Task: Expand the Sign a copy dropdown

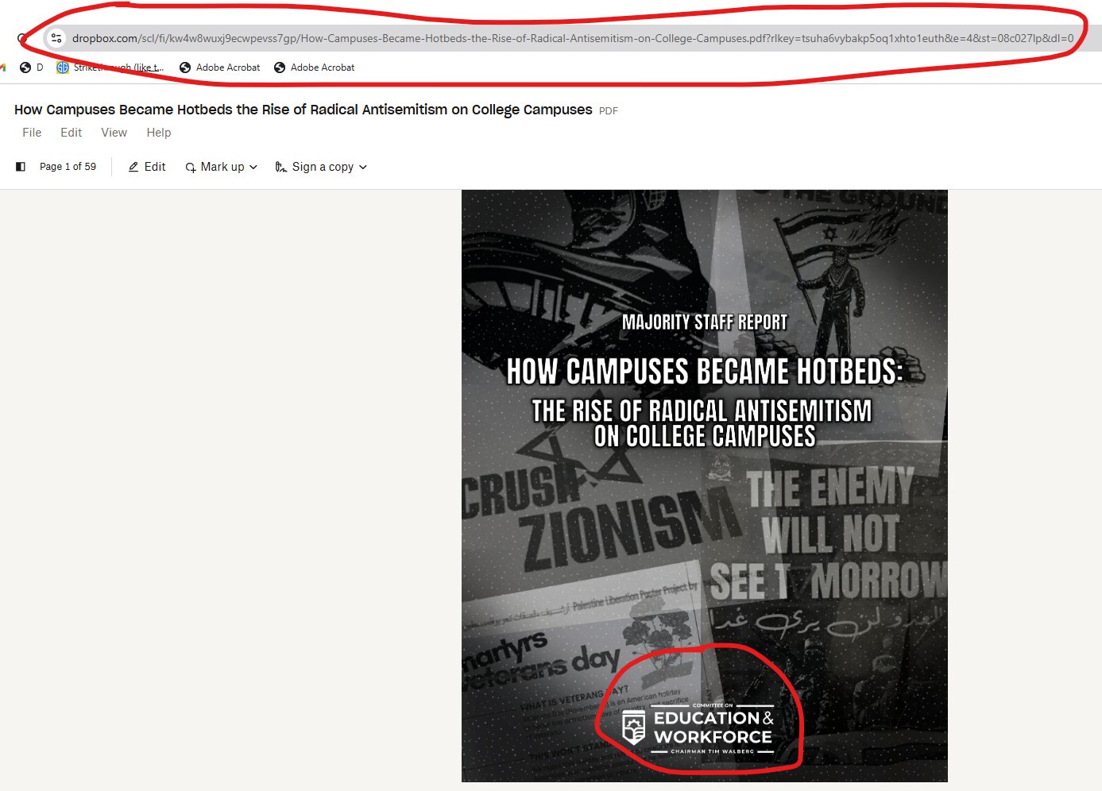Action: [321, 167]
